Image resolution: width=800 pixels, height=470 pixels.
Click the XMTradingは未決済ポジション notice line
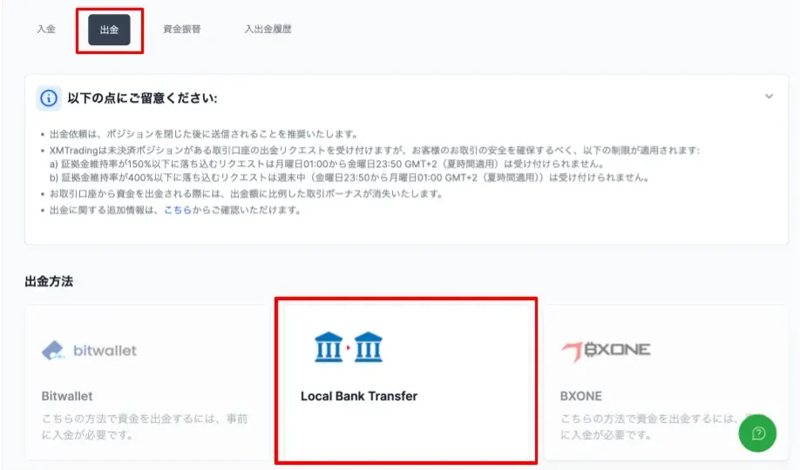click(x=374, y=151)
